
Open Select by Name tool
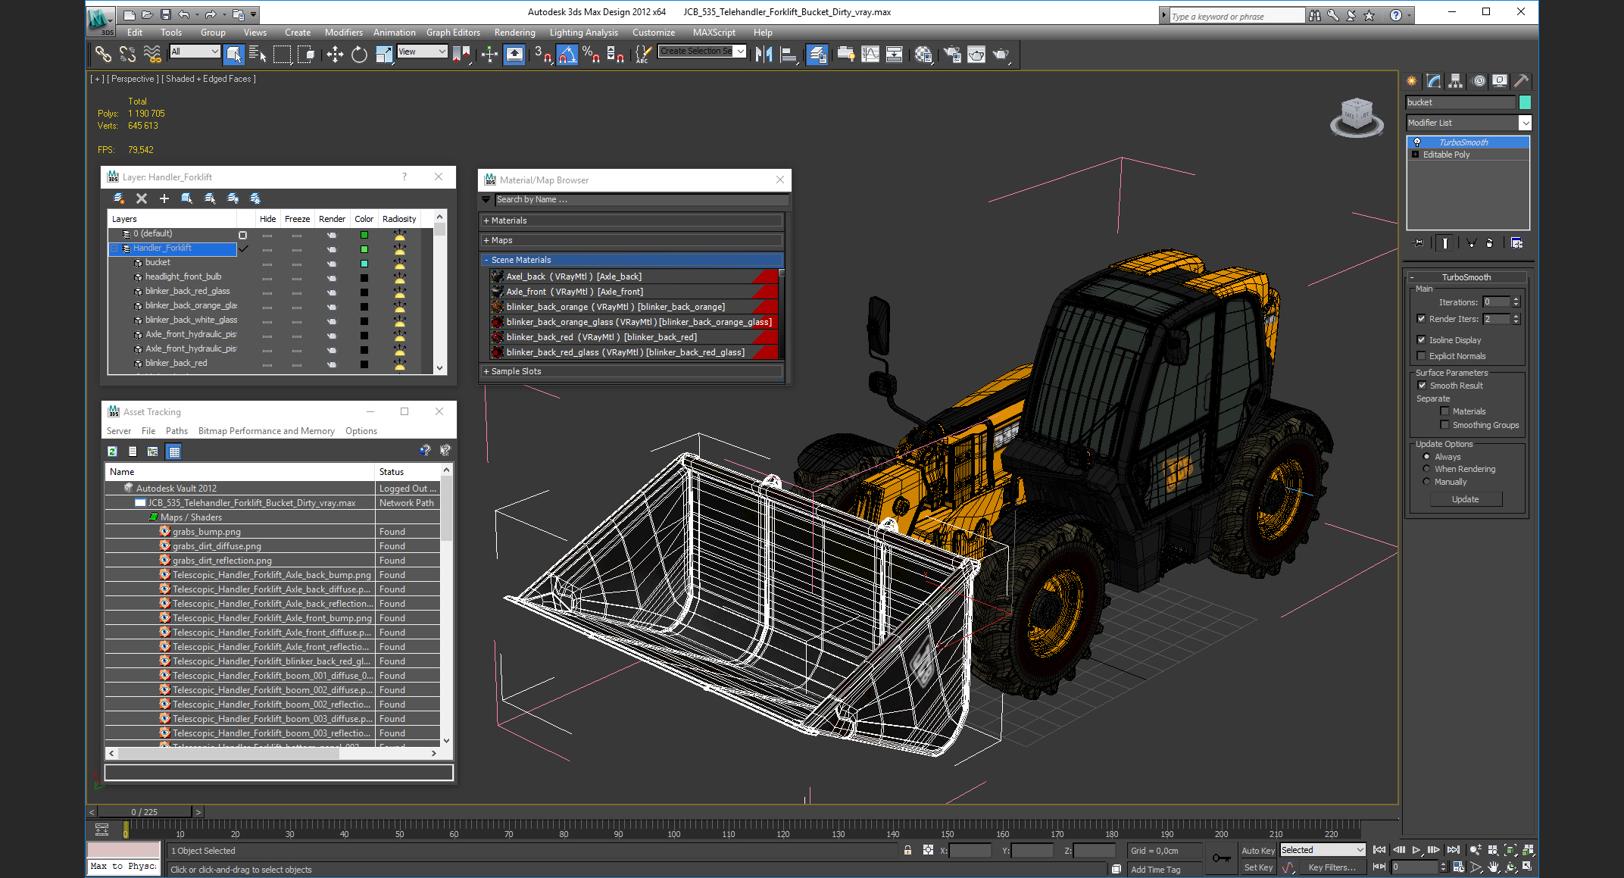(x=257, y=54)
